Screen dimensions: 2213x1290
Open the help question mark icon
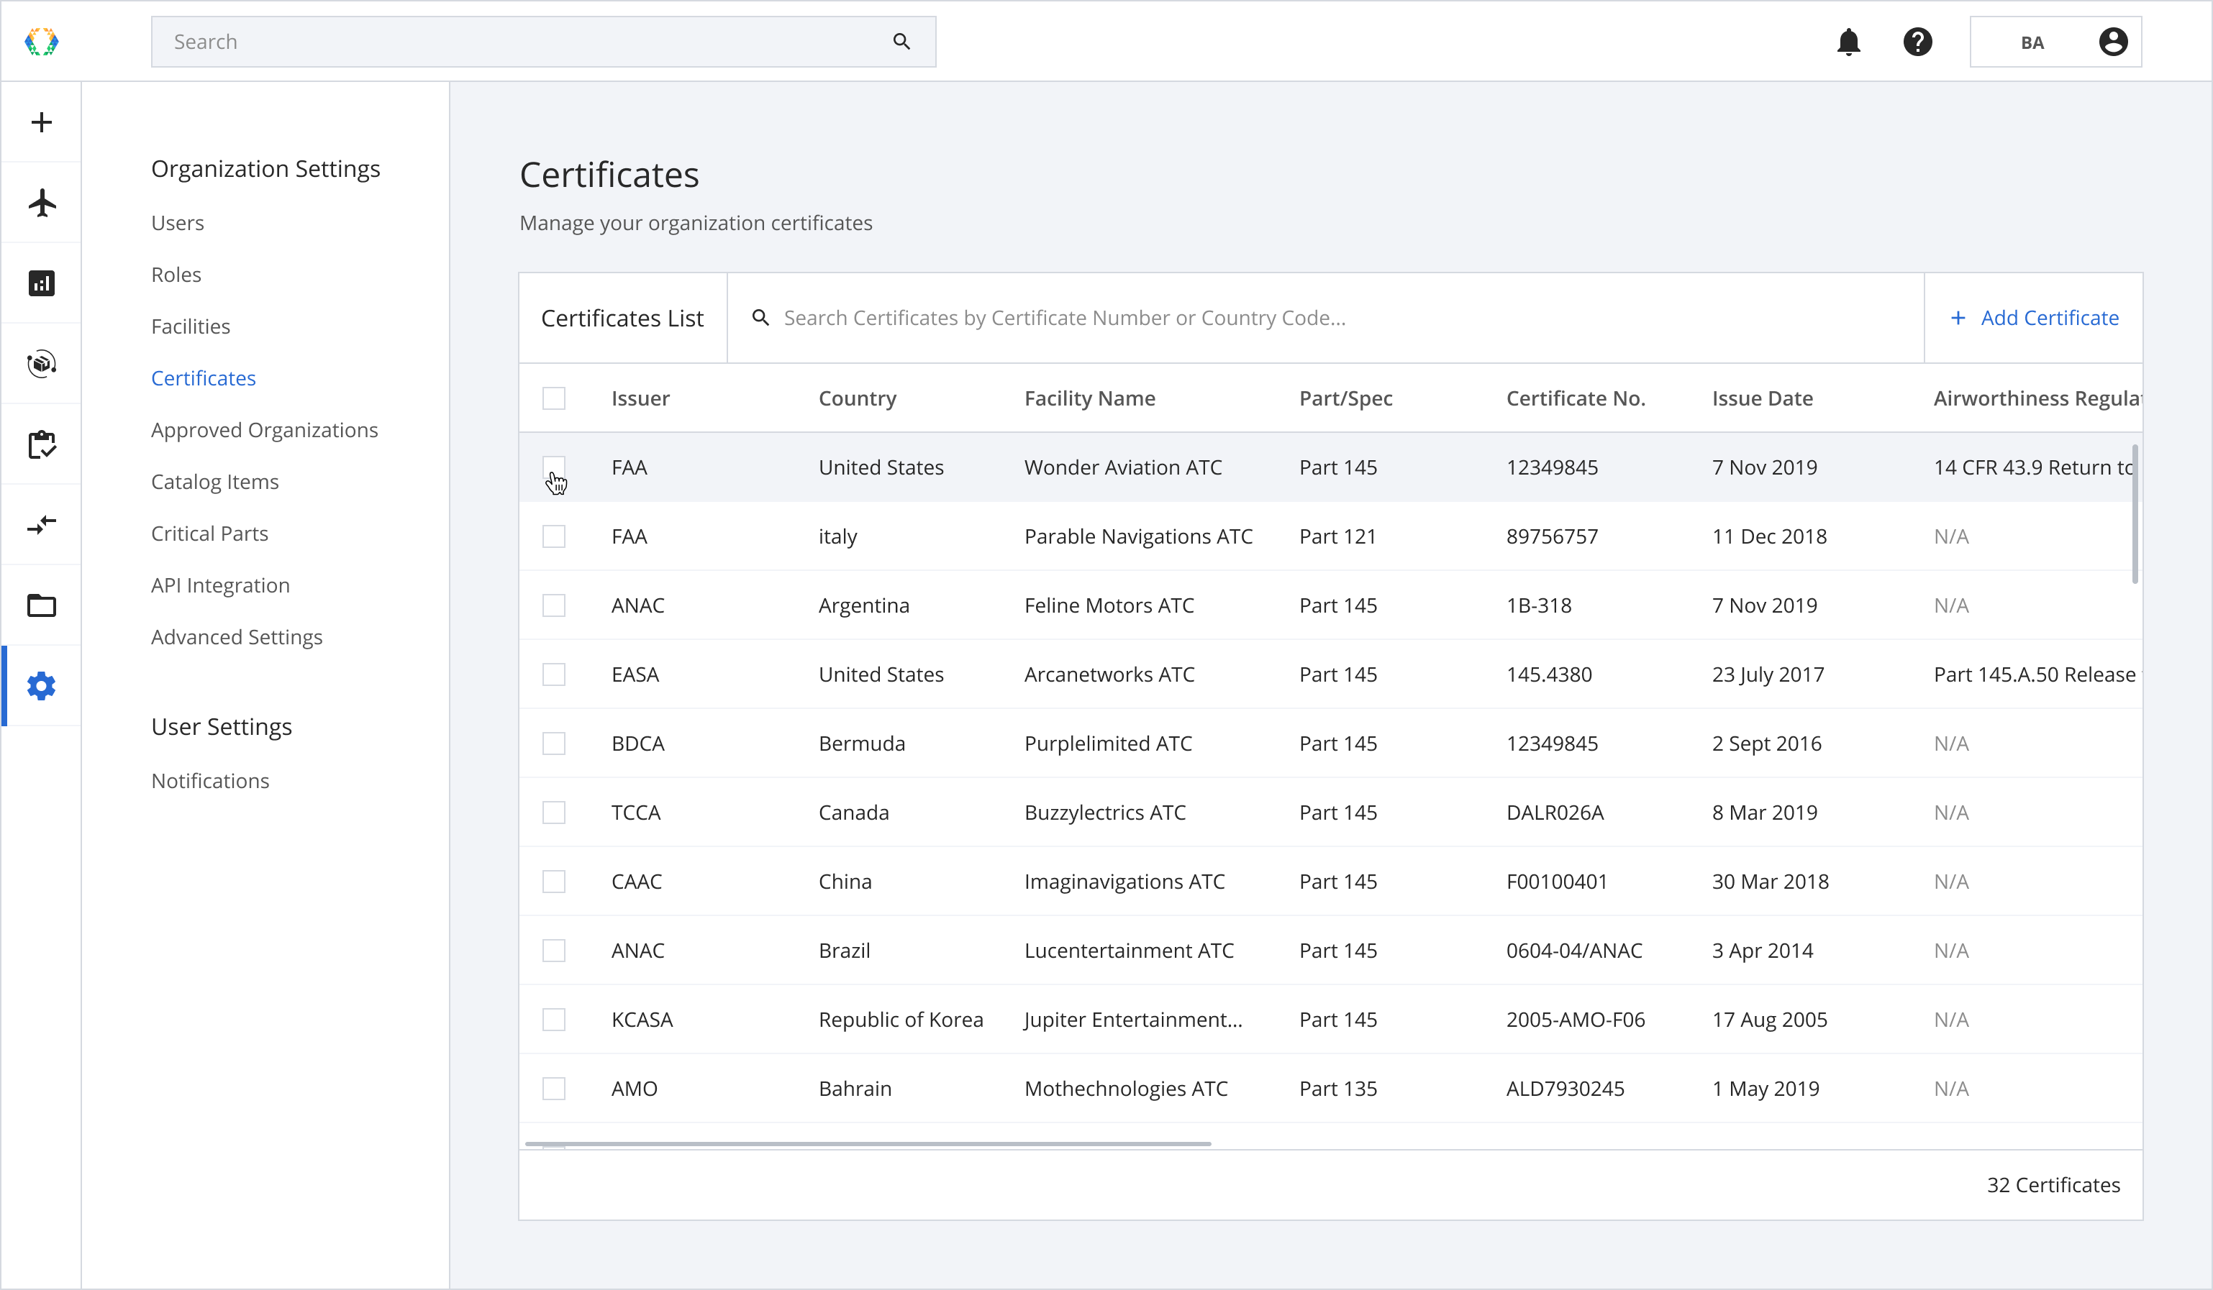coord(1918,42)
